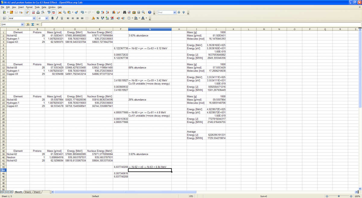The image size is (362, 198).
Task: Expand the font size dropdown
Action: (x=47, y=18)
